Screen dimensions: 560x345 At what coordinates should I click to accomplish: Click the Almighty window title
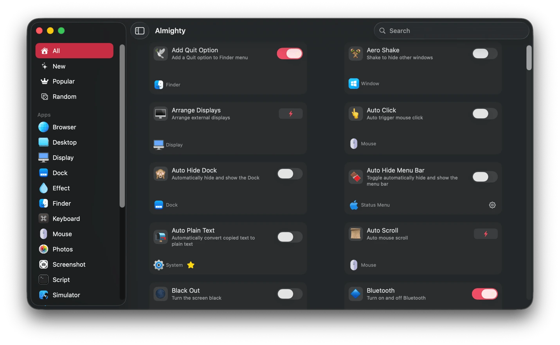[170, 31]
